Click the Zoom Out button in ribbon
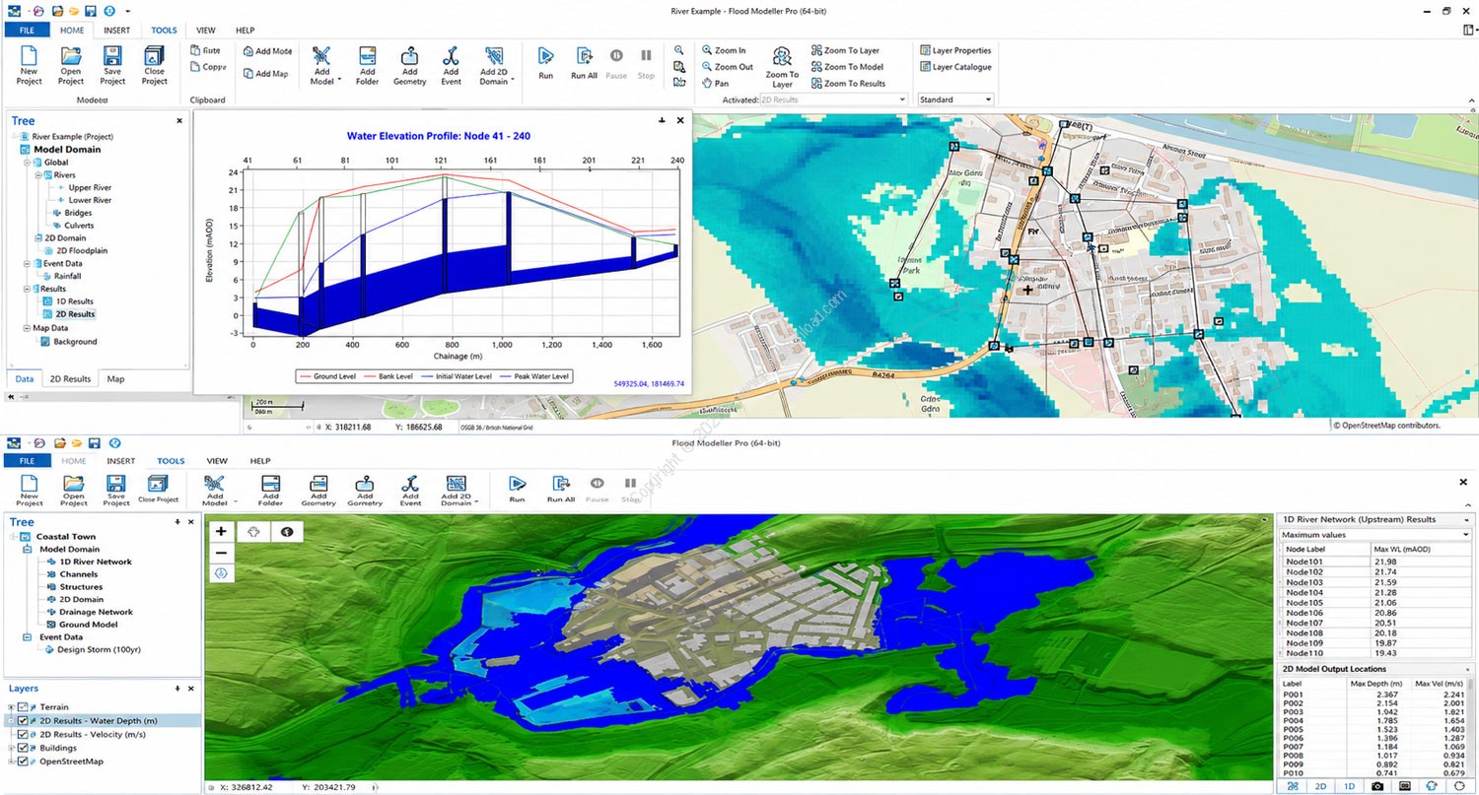The width and height of the screenshot is (1479, 795). 727,67
